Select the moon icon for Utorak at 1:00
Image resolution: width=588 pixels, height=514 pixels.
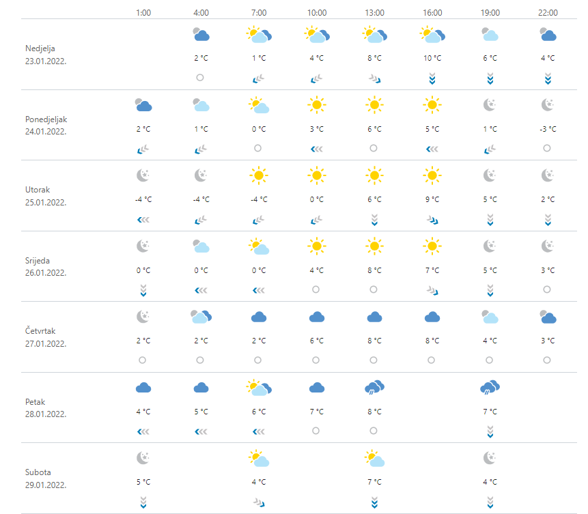(143, 175)
